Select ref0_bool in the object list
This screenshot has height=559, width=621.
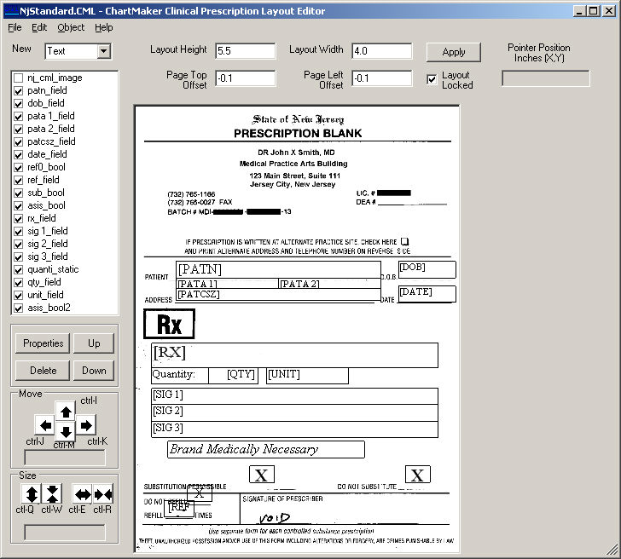(x=46, y=167)
